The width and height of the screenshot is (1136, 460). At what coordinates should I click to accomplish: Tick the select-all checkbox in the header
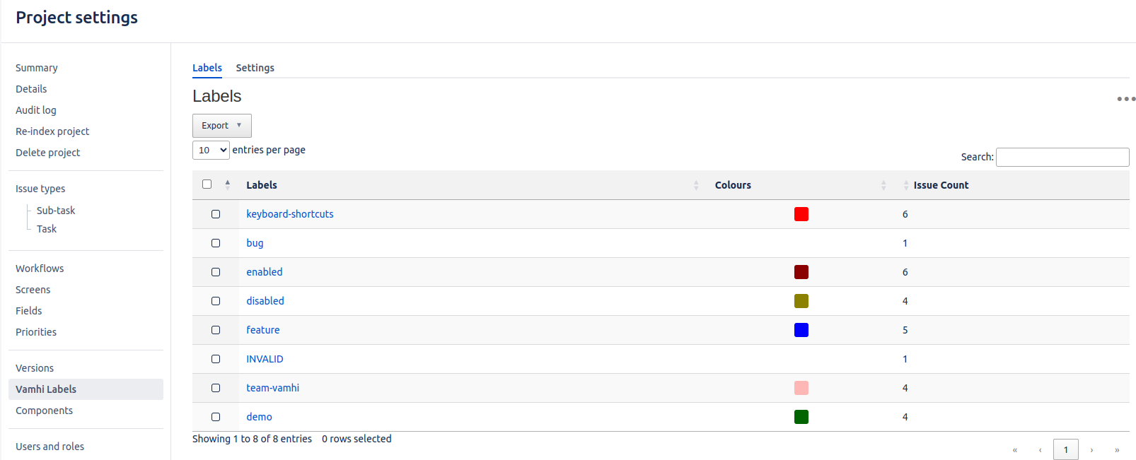[207, 184]
